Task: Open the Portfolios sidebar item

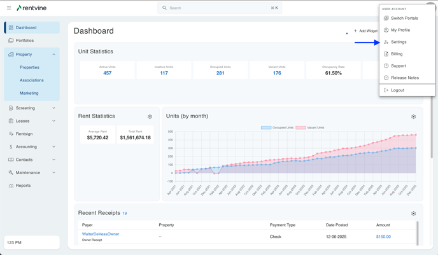Action: [x=25, y=41]
